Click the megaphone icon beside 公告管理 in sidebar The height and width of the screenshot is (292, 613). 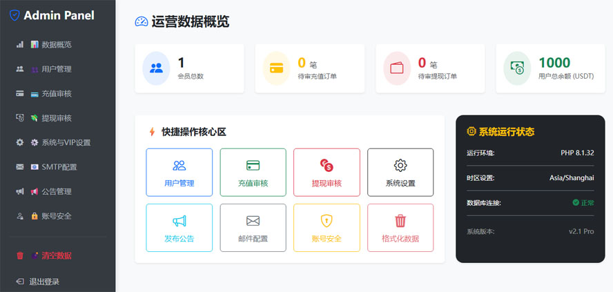point(19,191)
